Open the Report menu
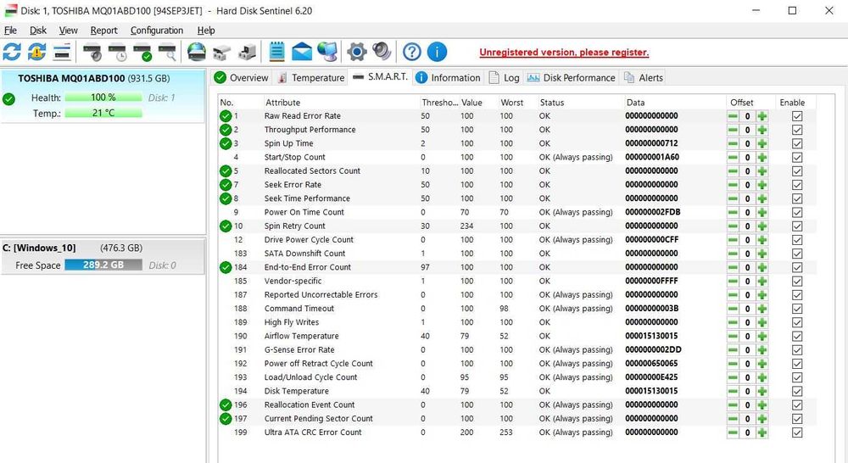Image resolution: width=848 pixels, height=463 pixels. [x=103, y=31]
